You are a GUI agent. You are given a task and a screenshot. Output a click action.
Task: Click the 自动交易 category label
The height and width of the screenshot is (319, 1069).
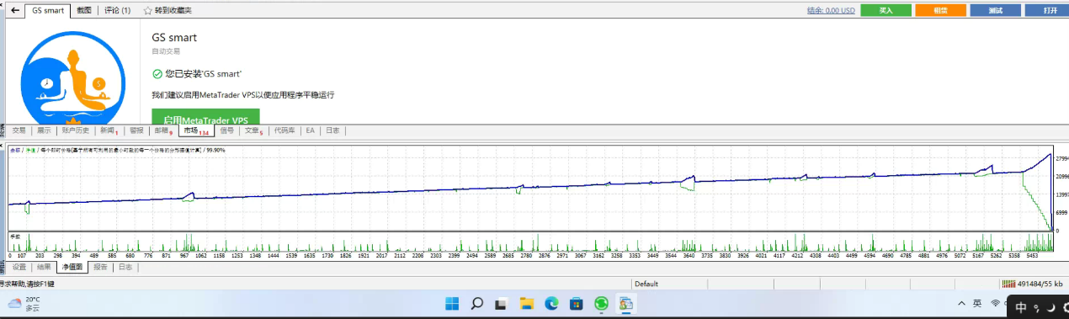pyautogui.click(x=166, y=51)
